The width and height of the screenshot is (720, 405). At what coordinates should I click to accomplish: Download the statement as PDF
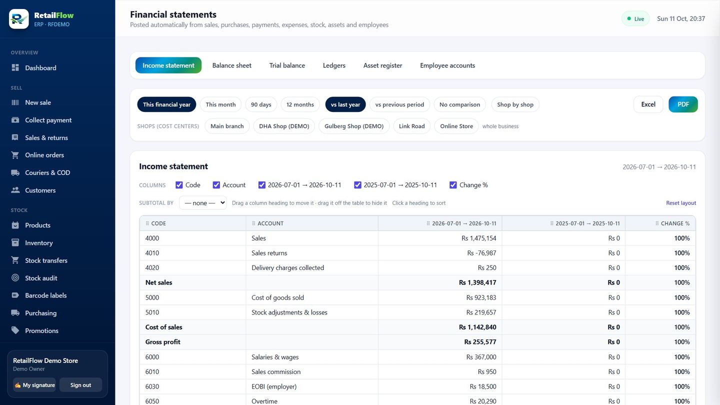pyautogui.click(x=683, y=104)
